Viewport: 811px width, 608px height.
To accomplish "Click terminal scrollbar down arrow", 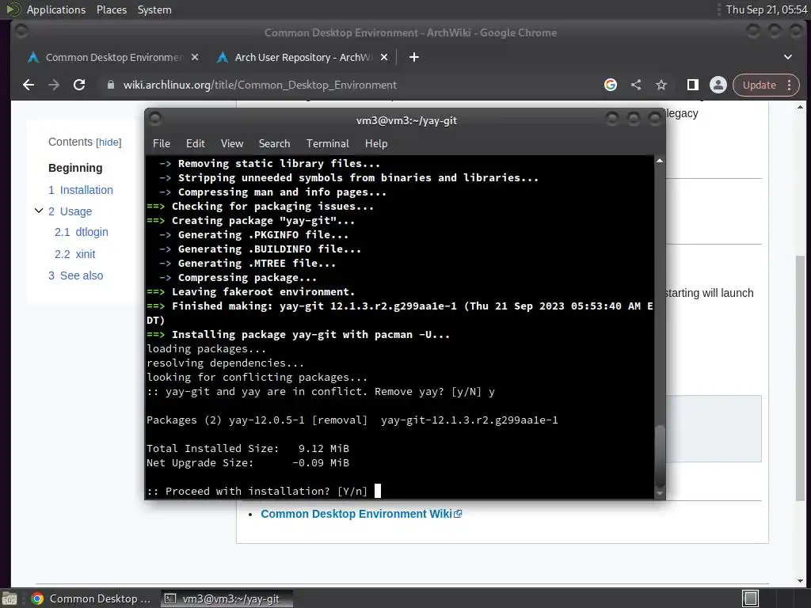I will click(x=660, y=493).
